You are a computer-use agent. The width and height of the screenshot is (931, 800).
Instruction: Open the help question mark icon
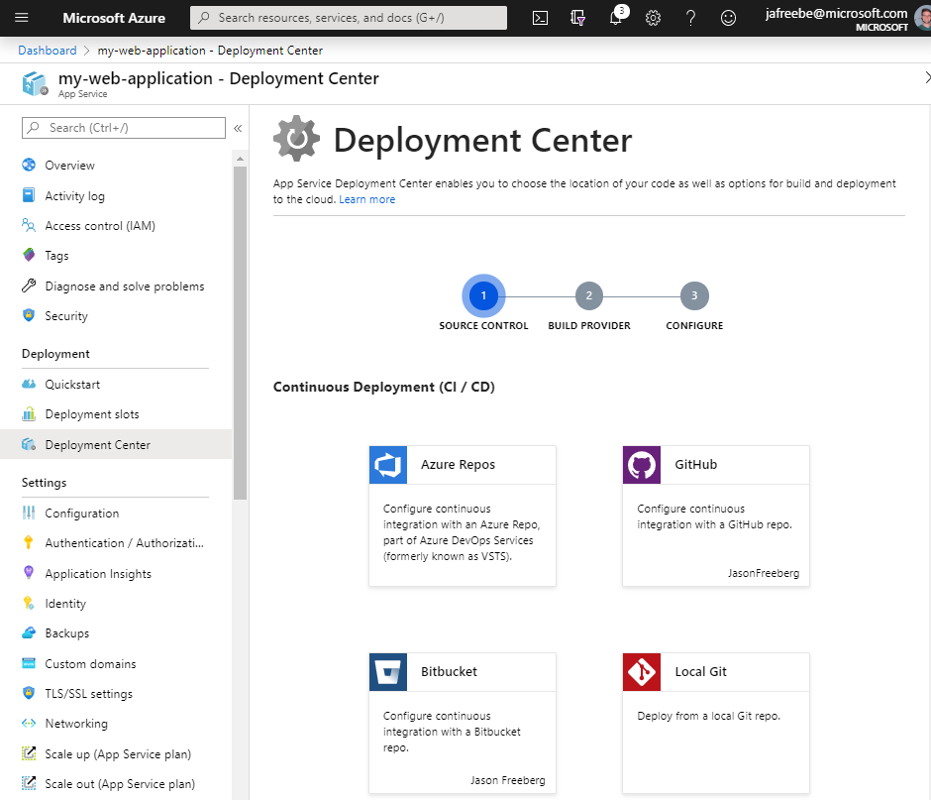690,17
